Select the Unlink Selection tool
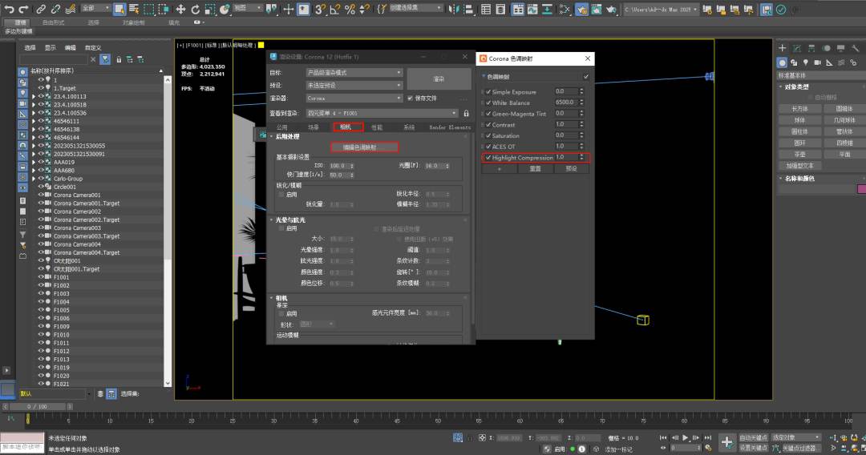866x455 pixels. click(x=55, y=9)
